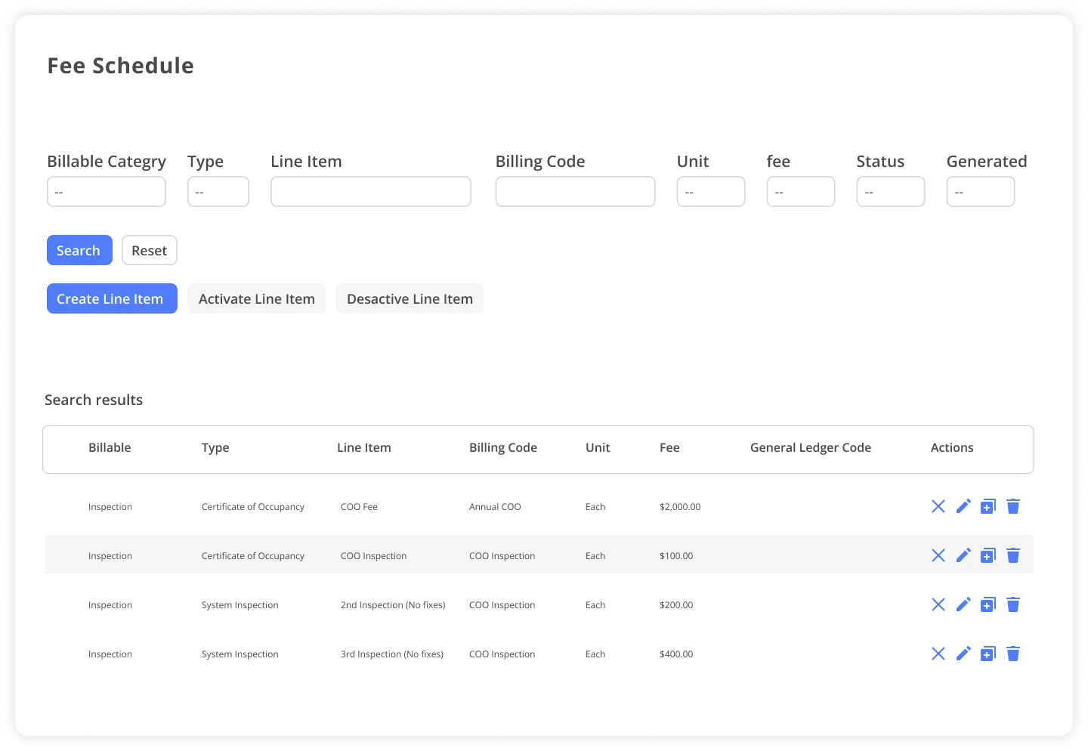This screenshot has height=751, width=1088.
Task: Open the Type filter dropdown
Action: point(218,192)
